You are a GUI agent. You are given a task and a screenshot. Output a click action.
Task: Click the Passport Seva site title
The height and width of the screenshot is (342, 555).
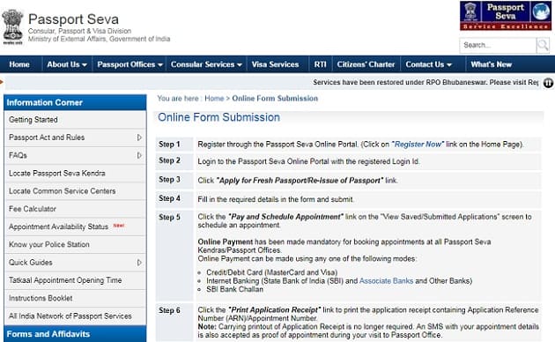pos(73,19)
